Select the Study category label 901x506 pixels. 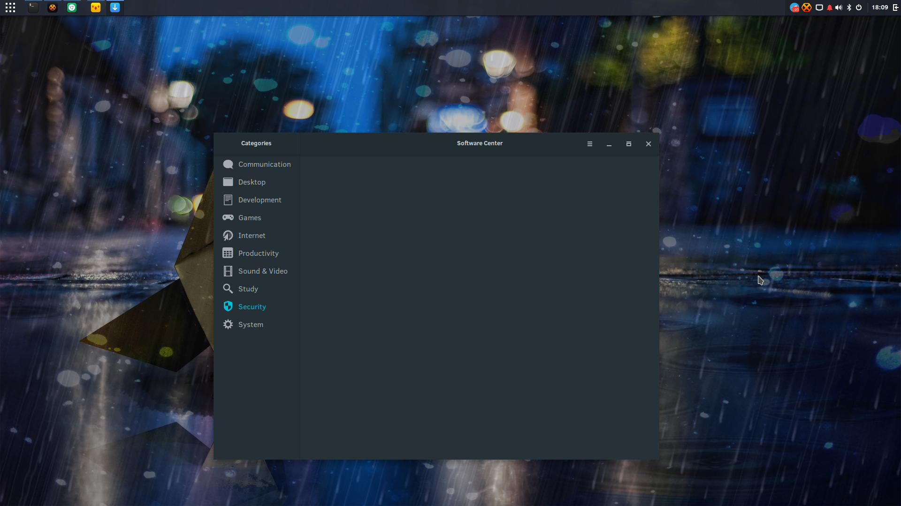[248, 289]
